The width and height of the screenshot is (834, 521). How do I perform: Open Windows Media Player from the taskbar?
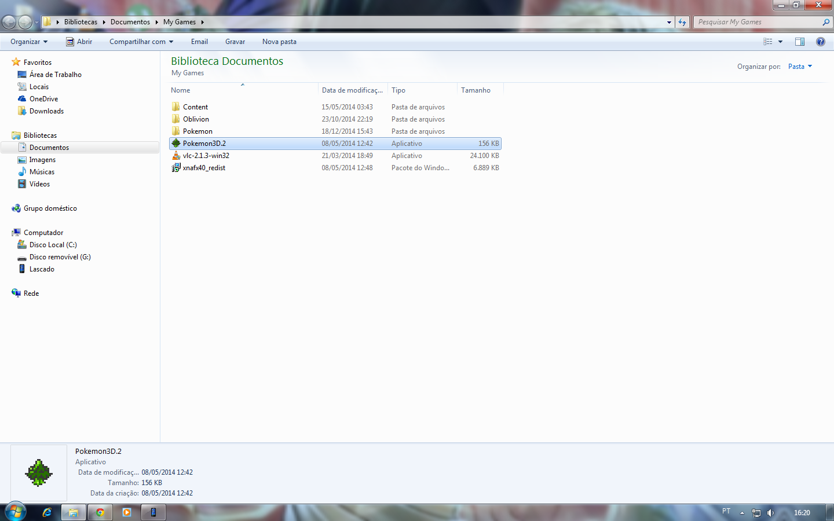pos(127,512)
